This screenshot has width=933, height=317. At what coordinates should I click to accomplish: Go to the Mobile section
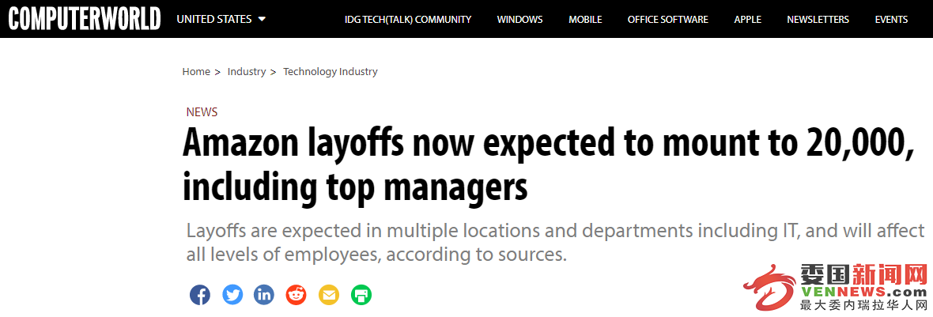(585, 20)
